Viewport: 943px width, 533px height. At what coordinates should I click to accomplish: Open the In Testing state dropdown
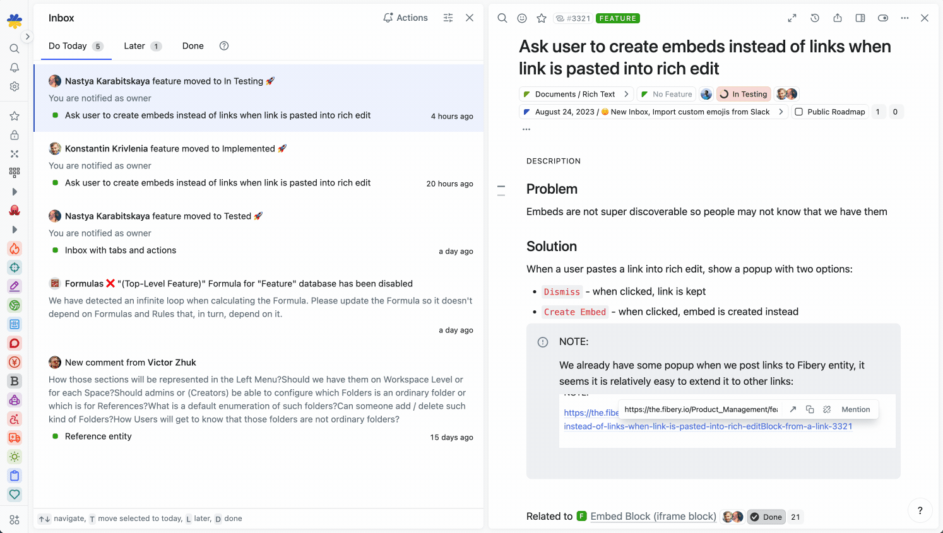point(744,94)
